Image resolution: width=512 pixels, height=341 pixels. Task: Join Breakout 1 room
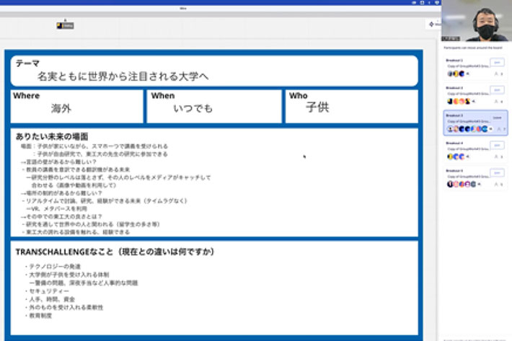pos(498,62)
